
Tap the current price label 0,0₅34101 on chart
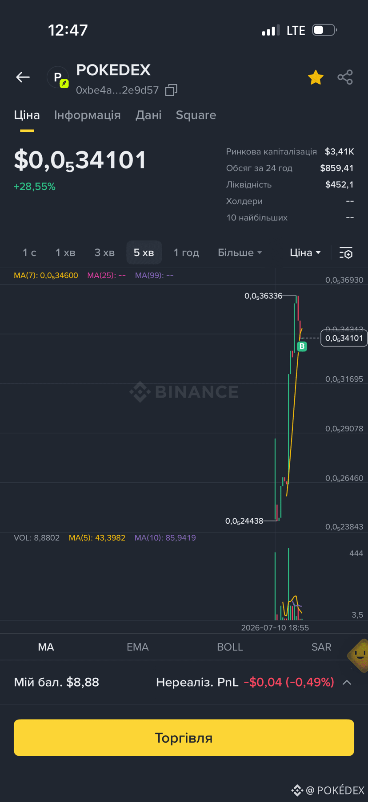pos(344,338)
